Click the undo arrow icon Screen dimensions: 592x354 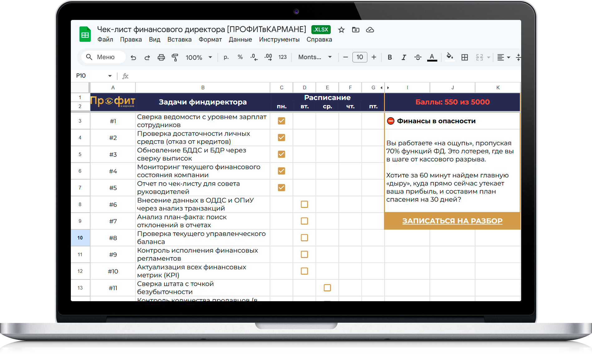pos(133,57)
